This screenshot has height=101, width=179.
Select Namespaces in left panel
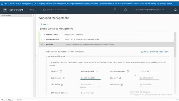6,15
